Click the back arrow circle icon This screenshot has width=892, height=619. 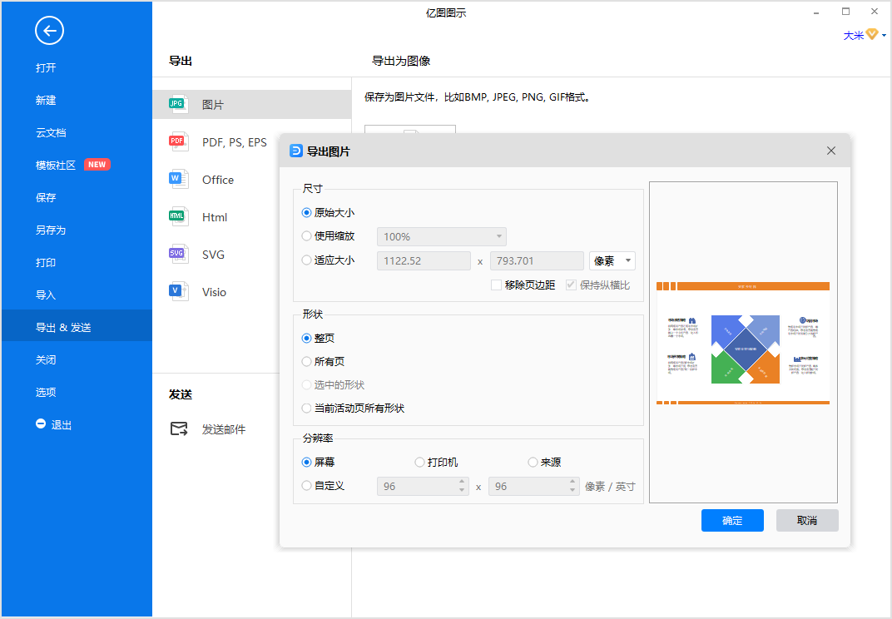click(x=49, y=31)
